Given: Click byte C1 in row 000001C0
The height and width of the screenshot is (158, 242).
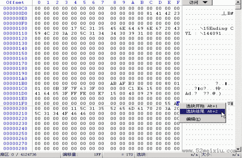Looking at the screenshot, I should pos(131,89).
